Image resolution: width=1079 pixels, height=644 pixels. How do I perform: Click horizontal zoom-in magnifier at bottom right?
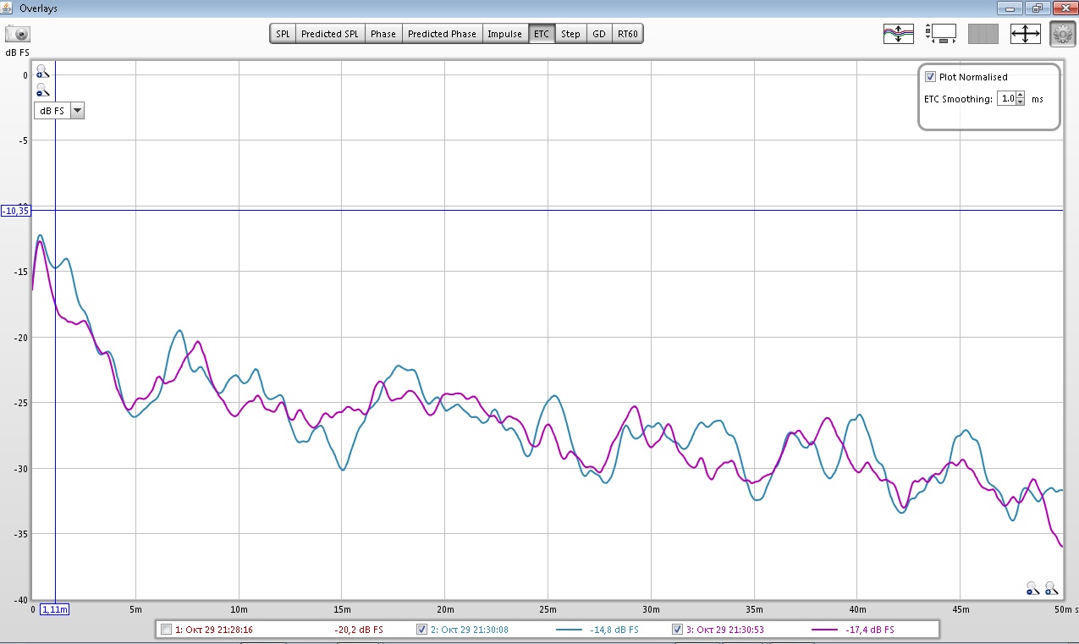(1051, 586)
